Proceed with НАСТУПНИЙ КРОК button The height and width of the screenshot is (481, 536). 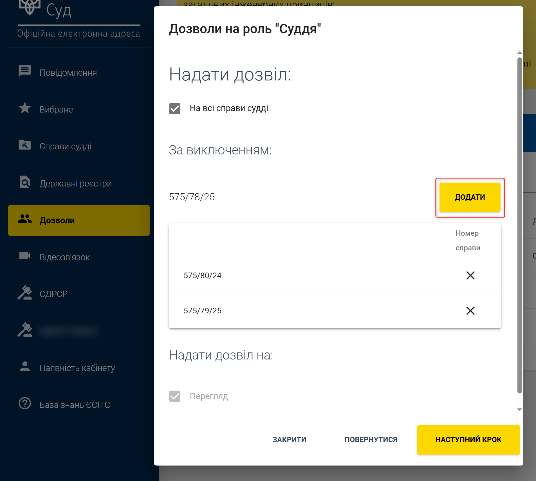click(x=468, y=440)
